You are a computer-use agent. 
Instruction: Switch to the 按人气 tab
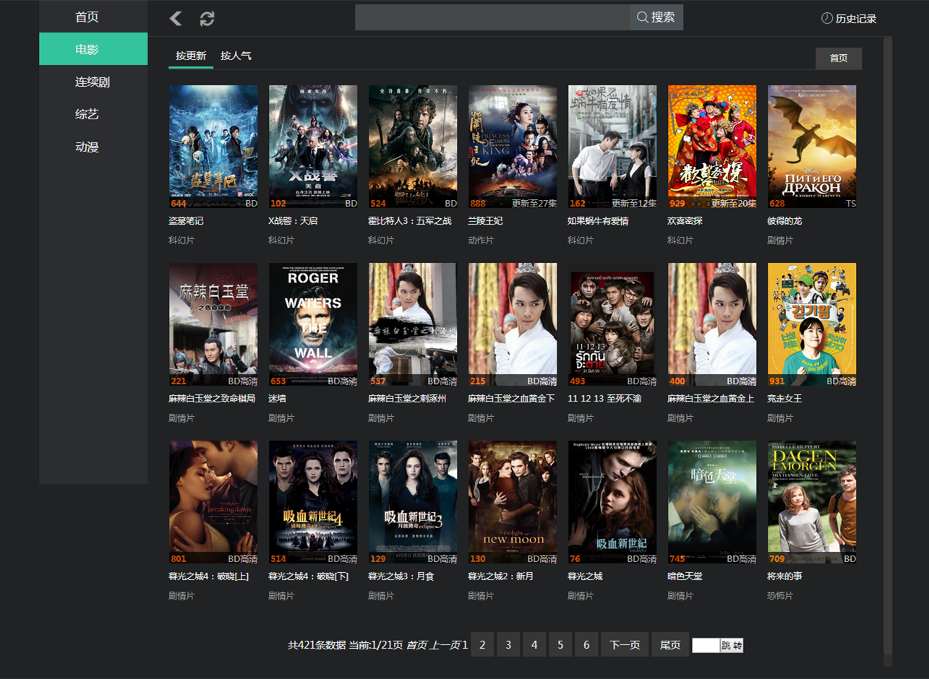(236, 56)
